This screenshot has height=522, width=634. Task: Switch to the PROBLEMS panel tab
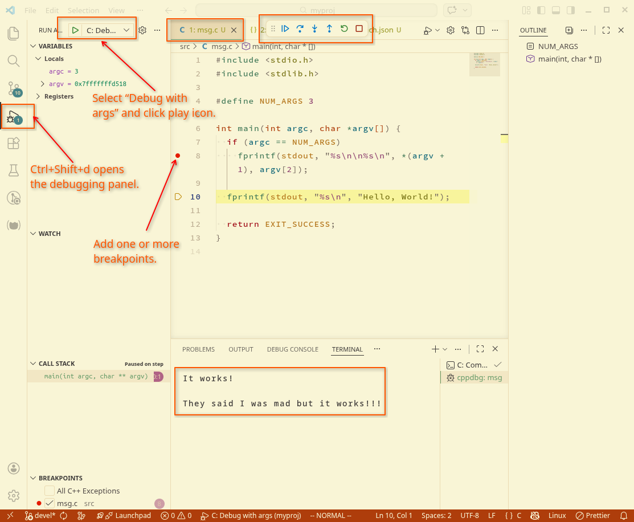coord(199,349)
